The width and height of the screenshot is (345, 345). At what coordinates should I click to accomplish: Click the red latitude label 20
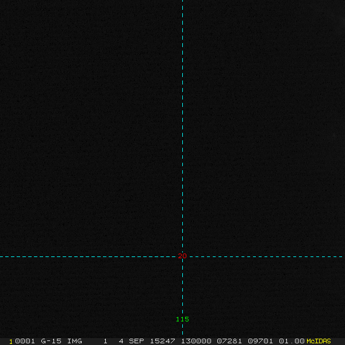point(182,256)
